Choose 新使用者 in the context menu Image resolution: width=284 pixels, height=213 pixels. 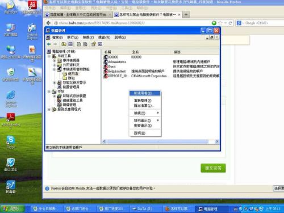(x=145, y=93)
